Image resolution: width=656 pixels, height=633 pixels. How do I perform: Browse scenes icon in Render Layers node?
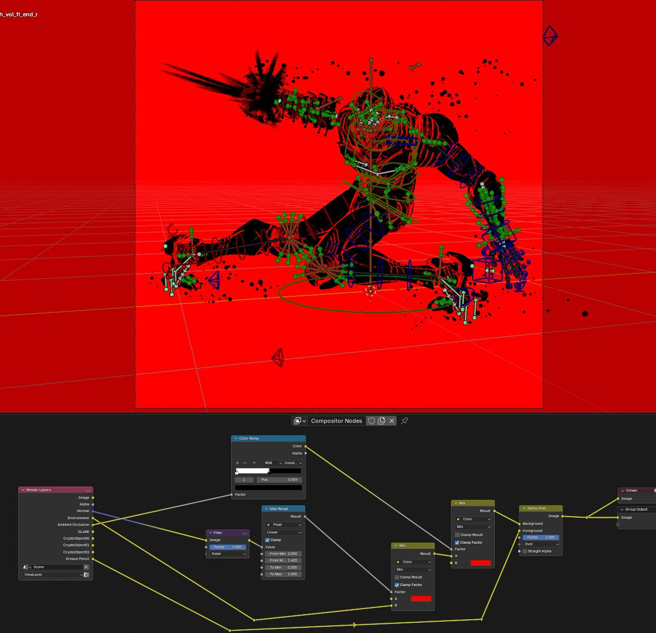tap(26, 567)
